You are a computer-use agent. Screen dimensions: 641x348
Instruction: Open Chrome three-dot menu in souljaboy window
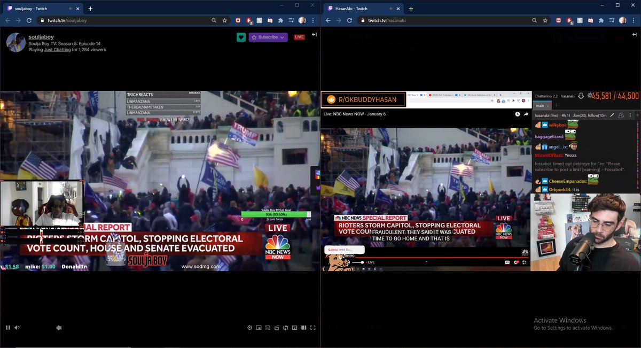pos(314,20)
